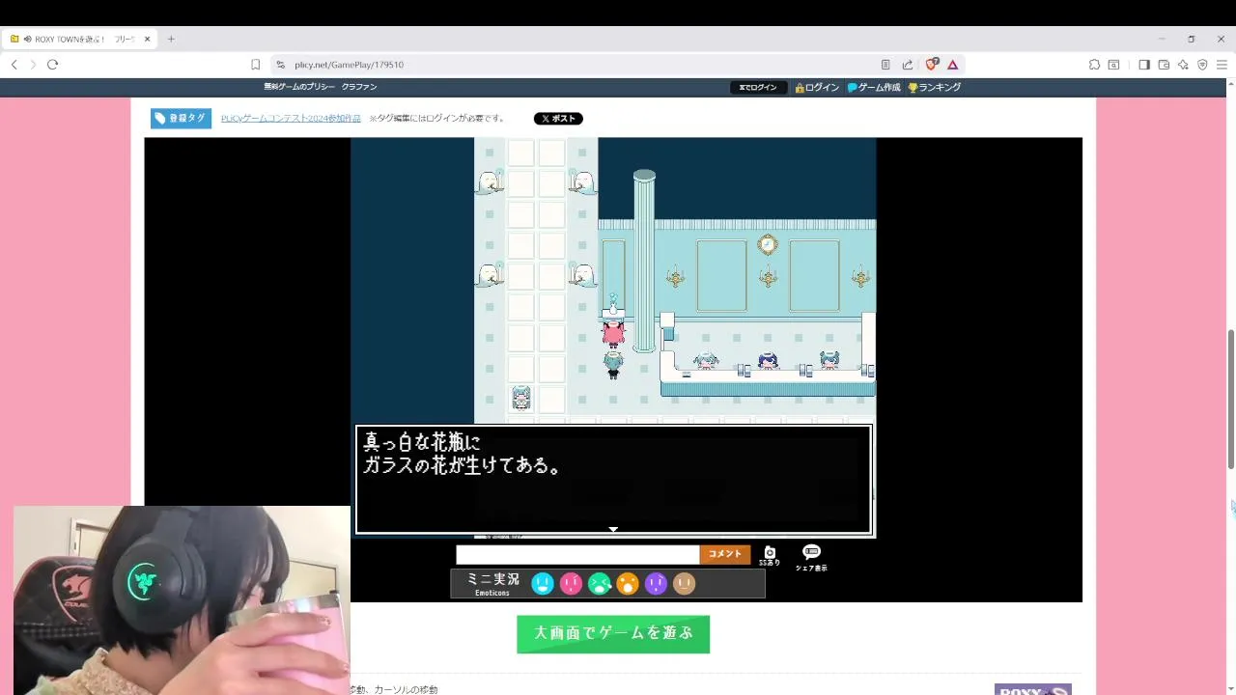Click the blue smiling emoticon
The image size is (1236, 695).
tap(543, 583)
